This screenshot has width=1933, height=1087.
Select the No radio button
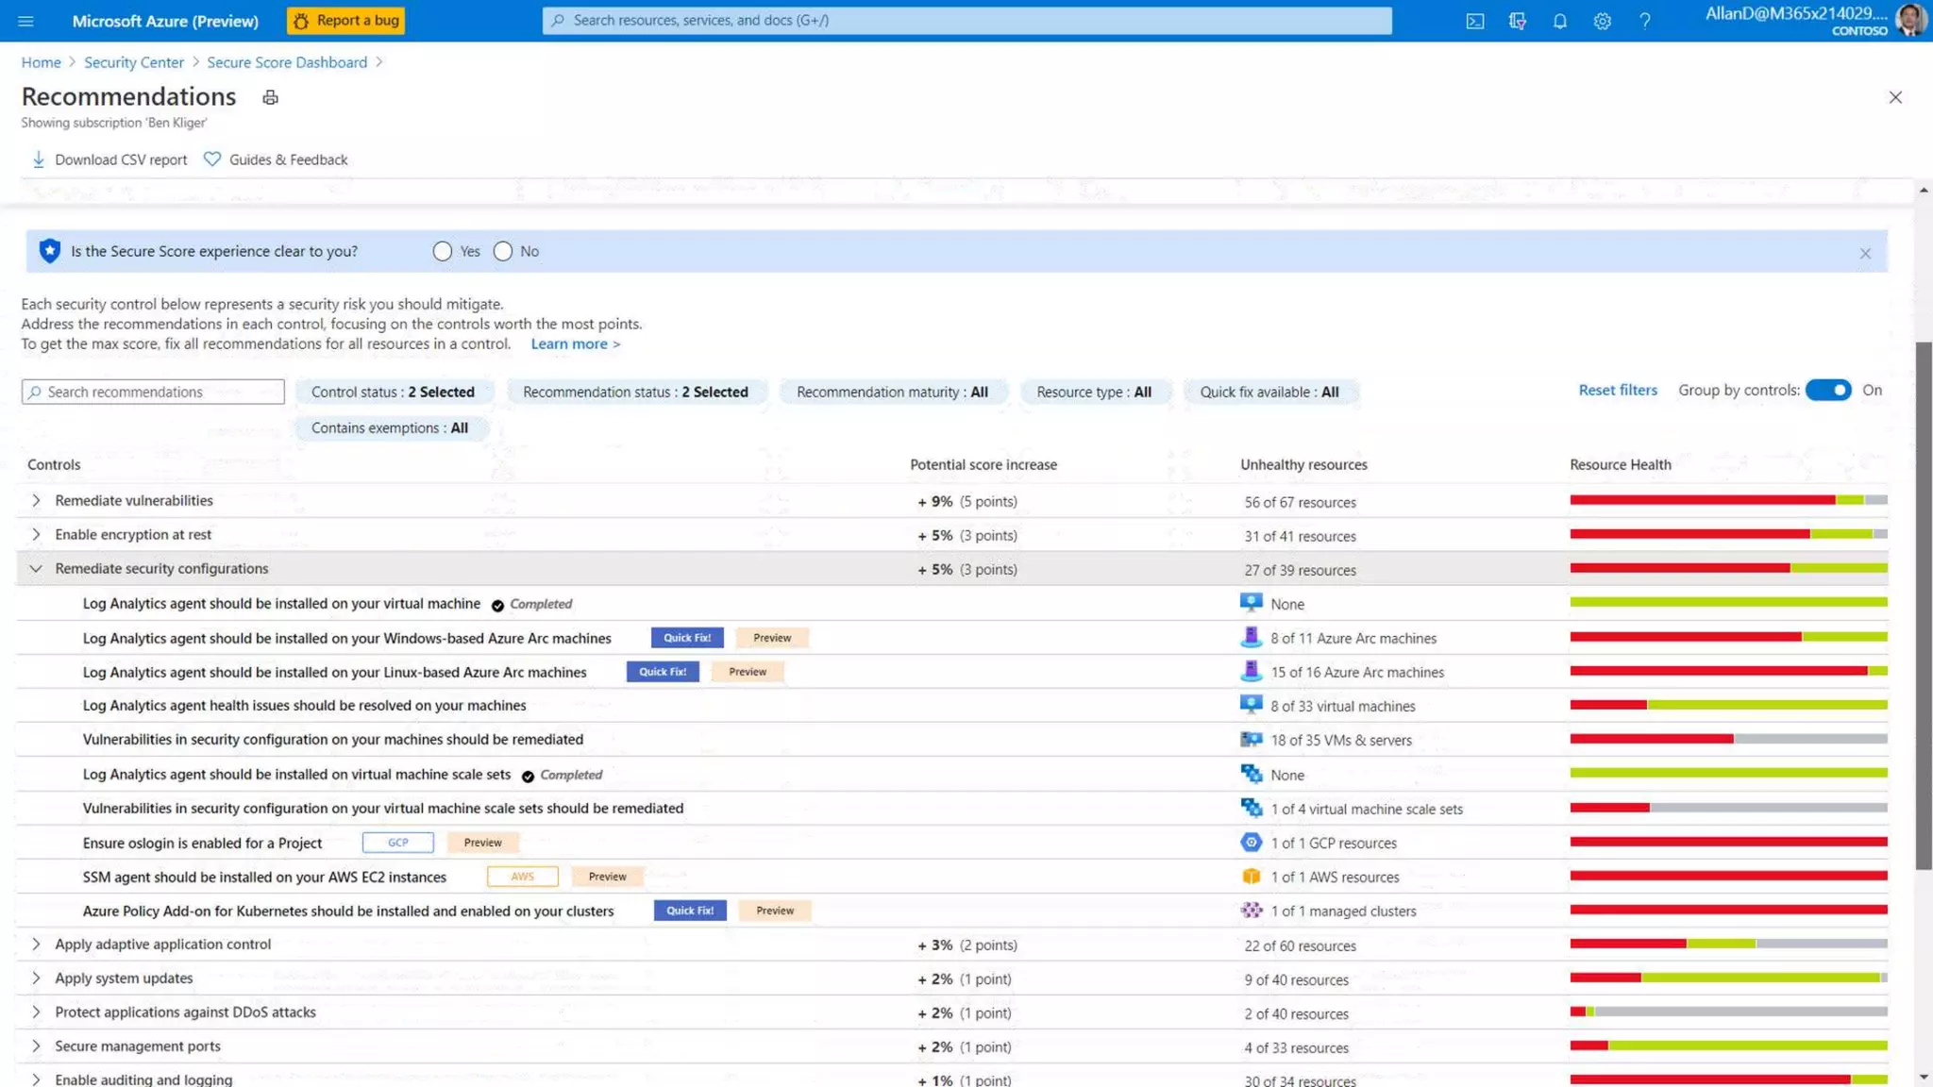(x=503, y=251)
